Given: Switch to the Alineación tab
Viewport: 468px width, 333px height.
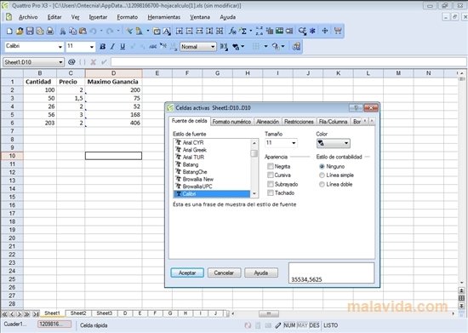Looking at the screenshot, I should 267,122.
